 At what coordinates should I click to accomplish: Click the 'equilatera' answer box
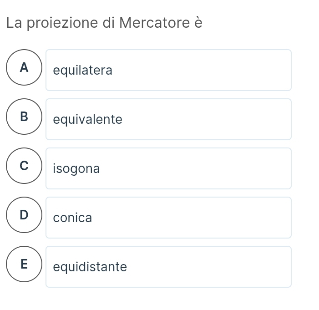[168, 70]
